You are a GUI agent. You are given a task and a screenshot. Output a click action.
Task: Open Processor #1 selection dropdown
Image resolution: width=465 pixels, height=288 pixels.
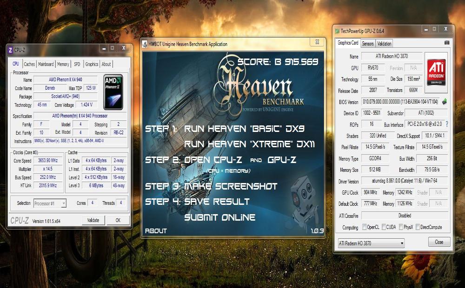(50, 203)
